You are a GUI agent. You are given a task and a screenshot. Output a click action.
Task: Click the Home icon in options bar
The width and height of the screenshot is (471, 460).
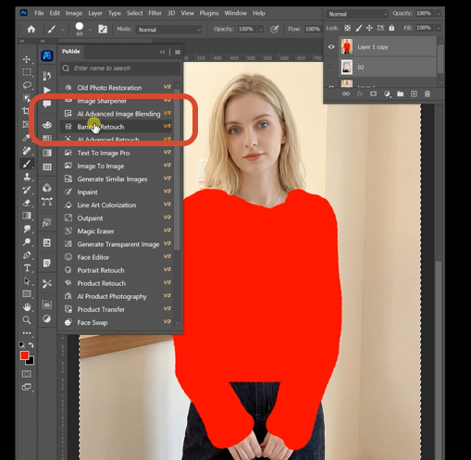pyautogui.click(x=31, y=30)
